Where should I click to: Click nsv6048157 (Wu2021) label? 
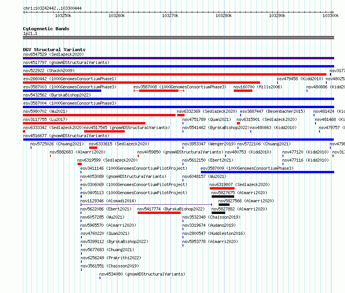click(x=204, y=176)
